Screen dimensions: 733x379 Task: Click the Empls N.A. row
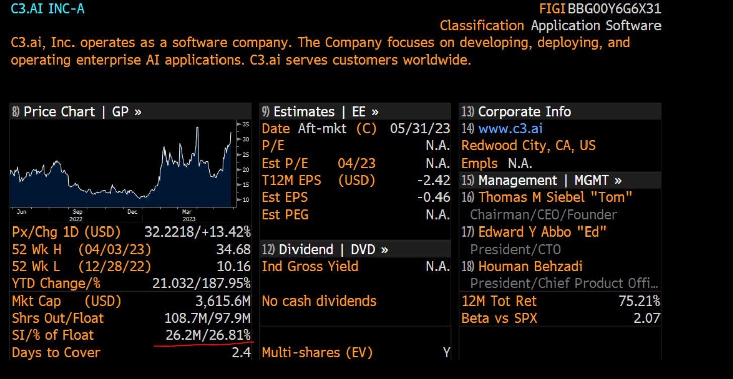(497, 163)
